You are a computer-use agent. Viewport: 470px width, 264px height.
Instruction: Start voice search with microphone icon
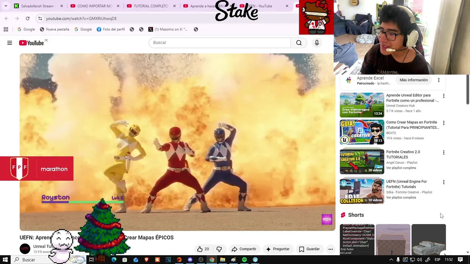317,43
